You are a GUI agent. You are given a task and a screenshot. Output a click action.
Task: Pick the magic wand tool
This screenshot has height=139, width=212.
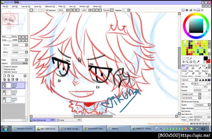[191, 58]
